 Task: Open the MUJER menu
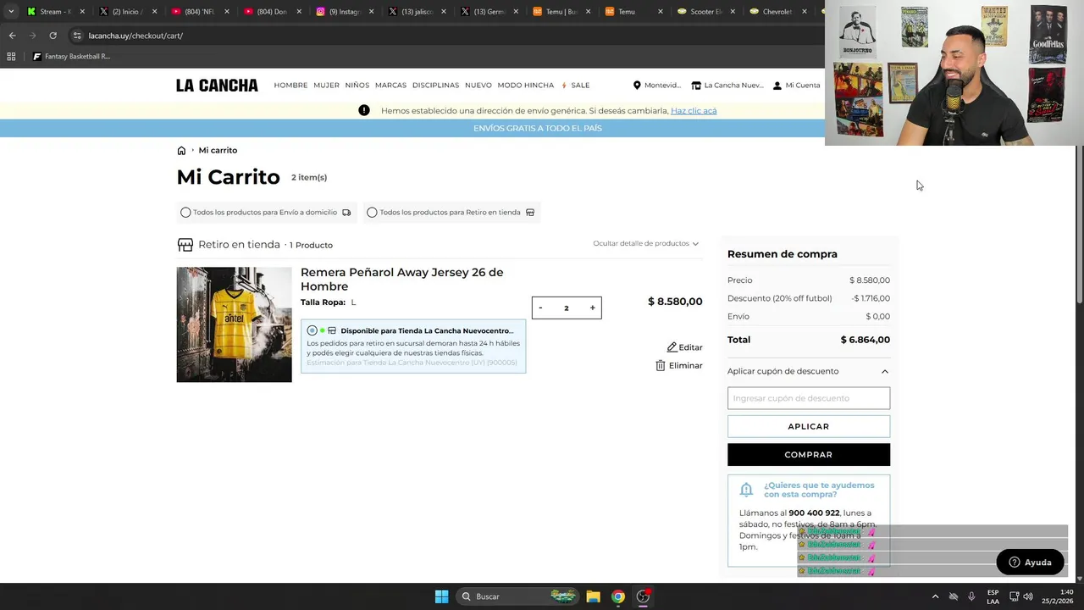pos(326,85)
